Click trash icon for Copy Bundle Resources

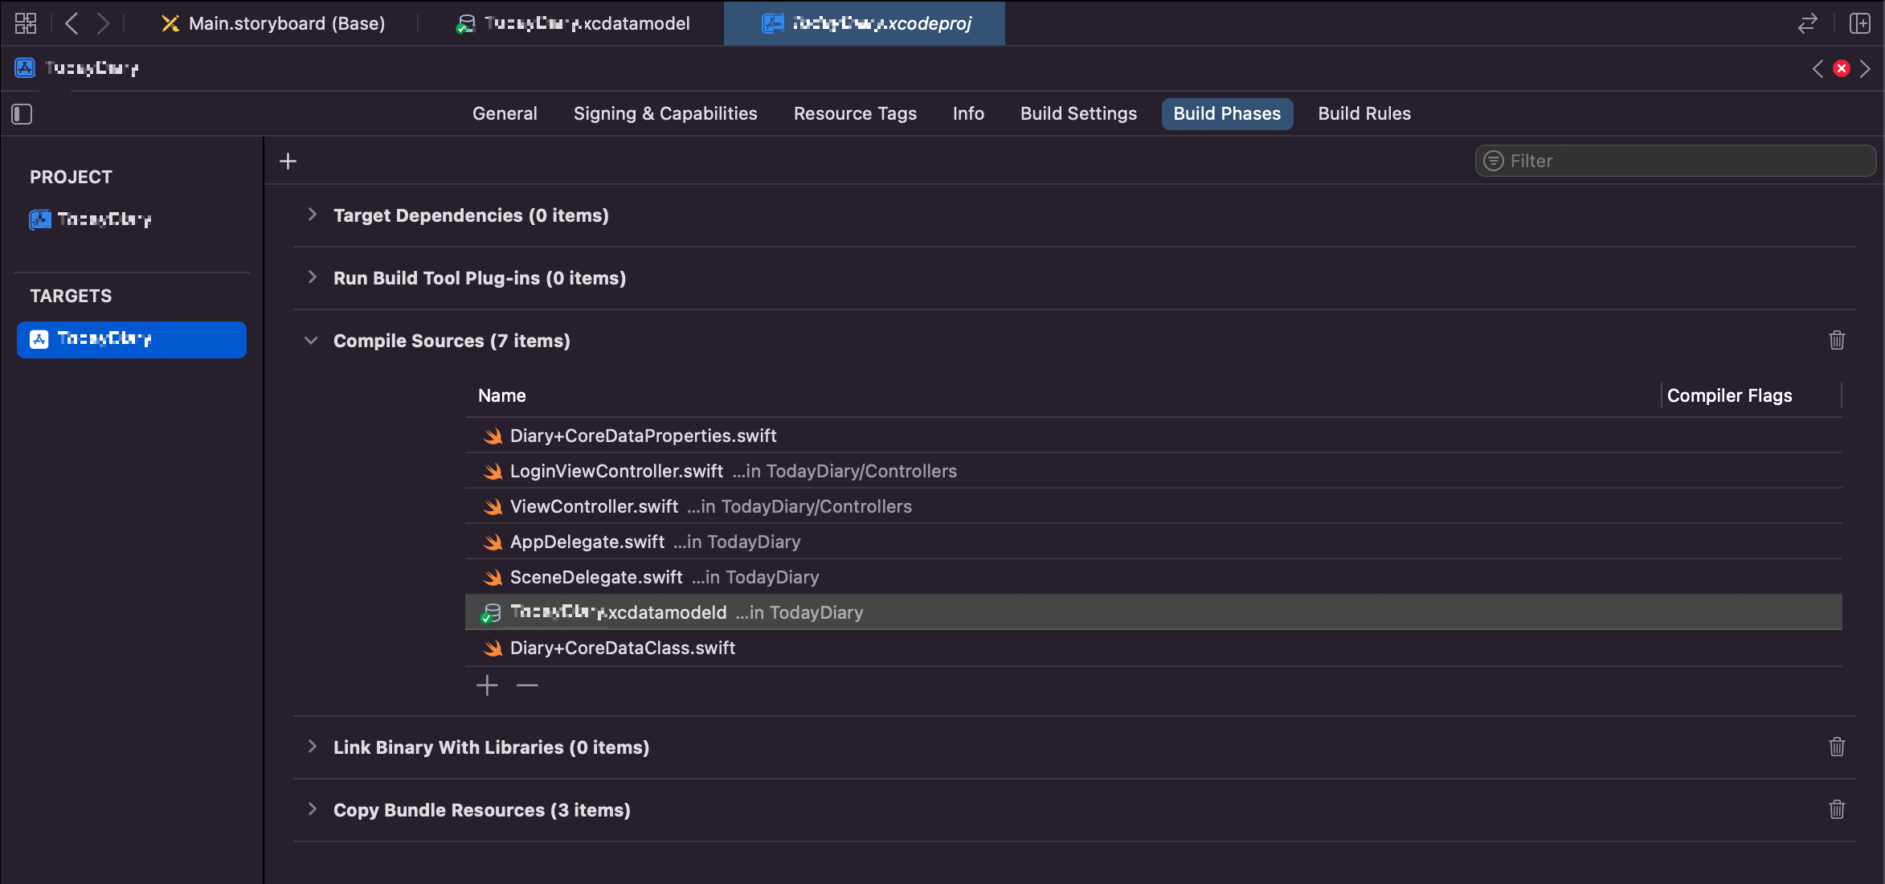coord(1837,810)
